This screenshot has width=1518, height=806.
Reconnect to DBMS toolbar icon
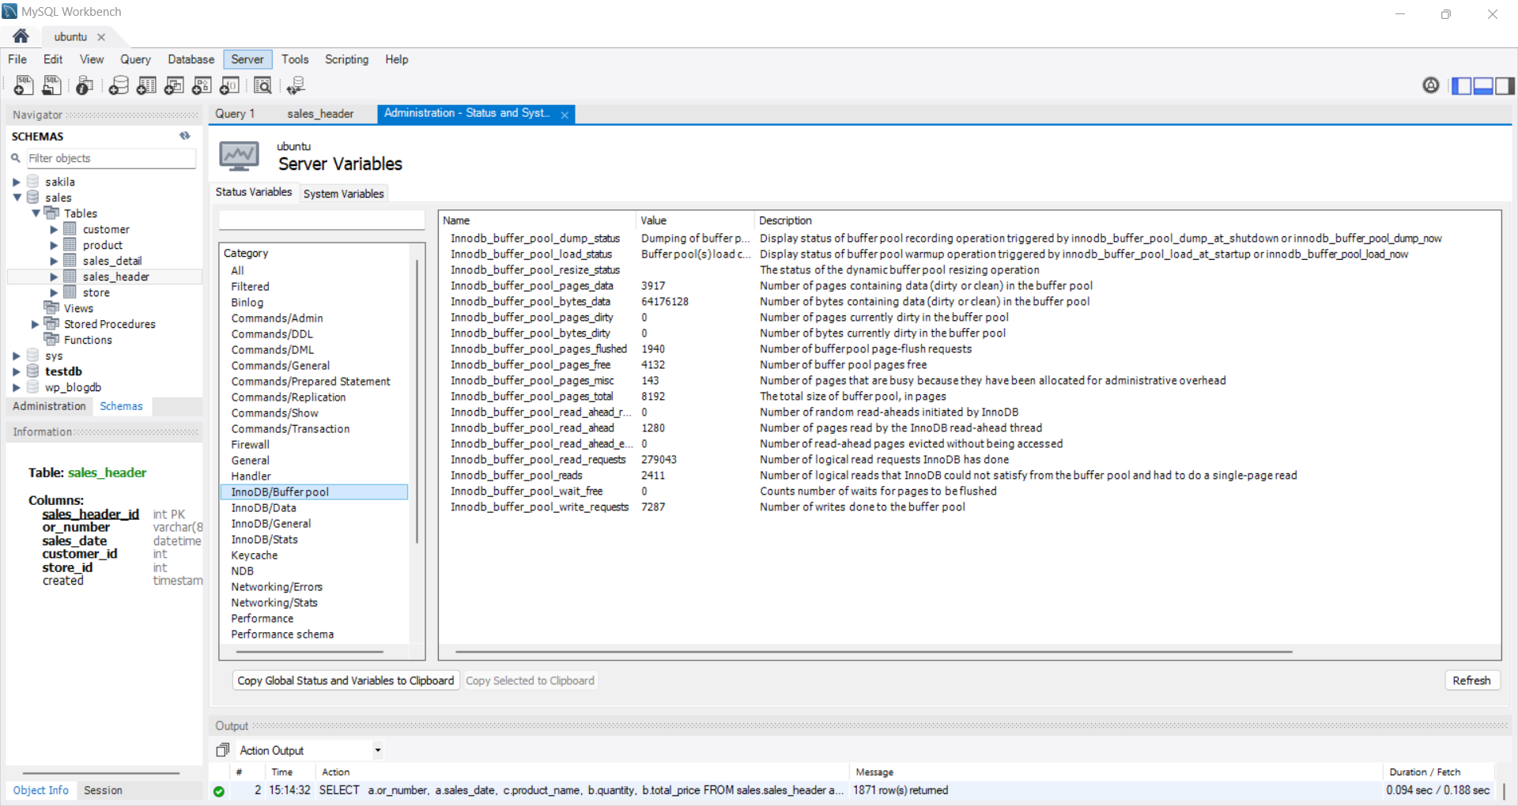pyautogui.click(x=296, y=85)
